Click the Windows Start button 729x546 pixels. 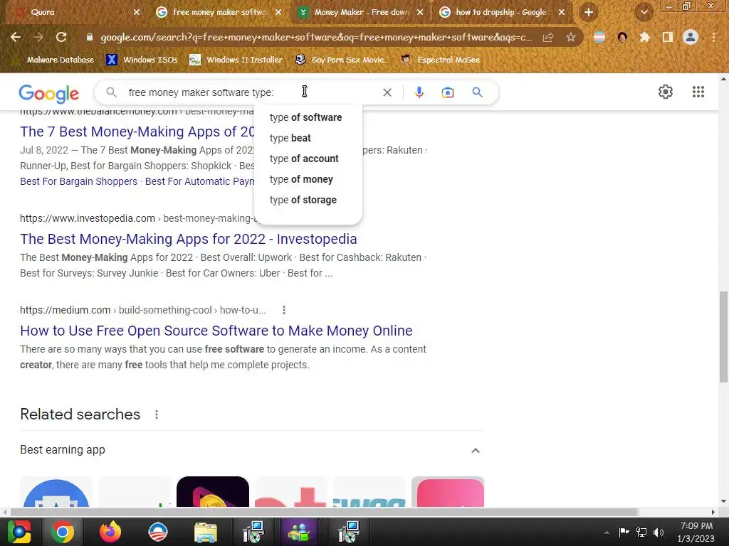coord(19,532)
